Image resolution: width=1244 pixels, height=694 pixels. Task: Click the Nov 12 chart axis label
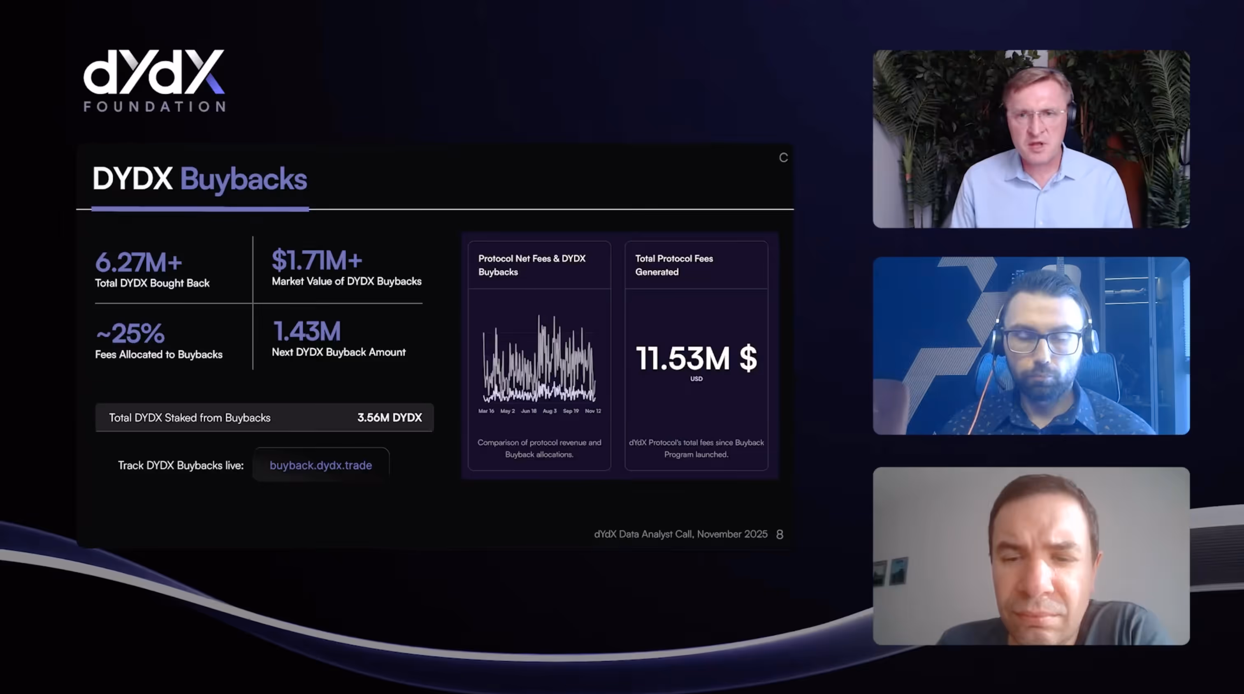point(592,411)
